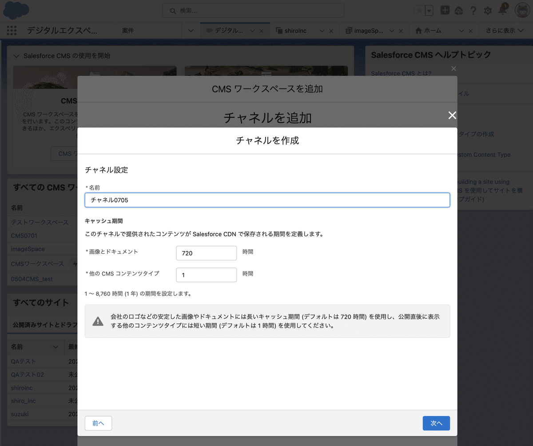Open the QAテスト02 site link

pyautogui.click(x=28, y=374)
